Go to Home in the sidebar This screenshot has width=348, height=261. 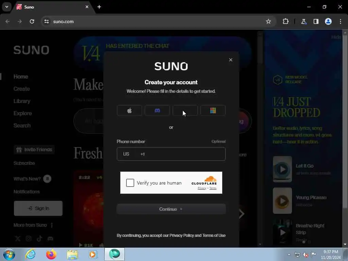click(x=21, y=76)
